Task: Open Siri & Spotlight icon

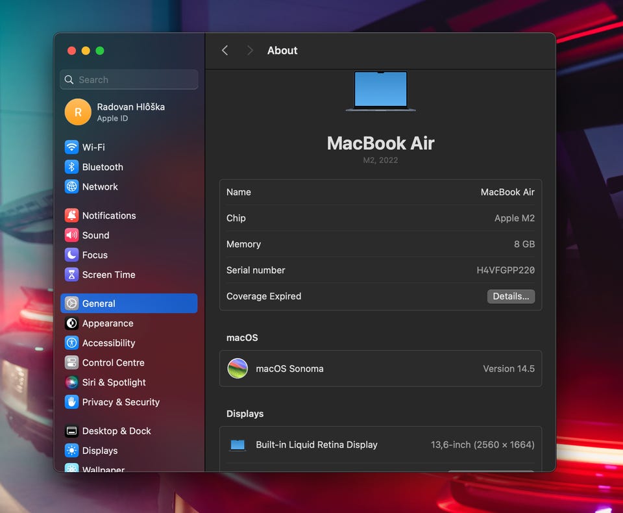Action: [x=71, y=382]
